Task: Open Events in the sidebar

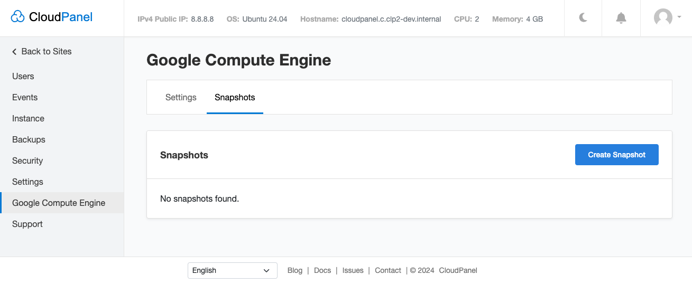Action: 25,98
